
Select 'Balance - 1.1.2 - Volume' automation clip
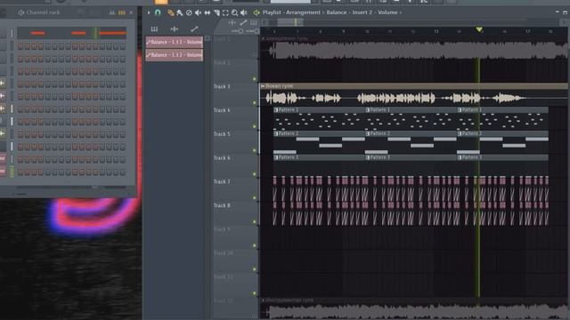pos(175,55)
